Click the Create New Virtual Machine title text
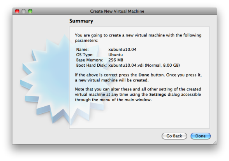The height and width of the screenshot is (161, 229). (117, 11)
